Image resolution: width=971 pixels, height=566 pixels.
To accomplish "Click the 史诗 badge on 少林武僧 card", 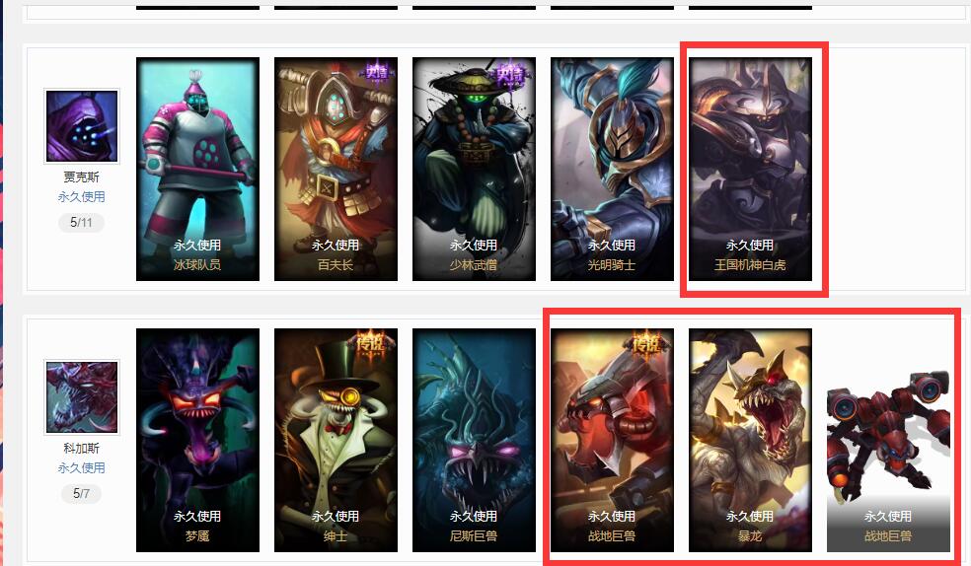I will tap(509, 75).
